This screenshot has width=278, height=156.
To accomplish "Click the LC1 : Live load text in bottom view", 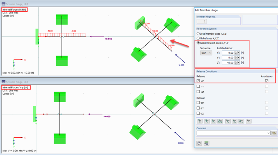I will (x=11, y=91).
